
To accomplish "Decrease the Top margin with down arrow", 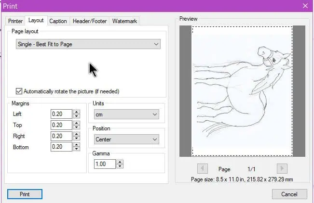I will click(77, 127).
